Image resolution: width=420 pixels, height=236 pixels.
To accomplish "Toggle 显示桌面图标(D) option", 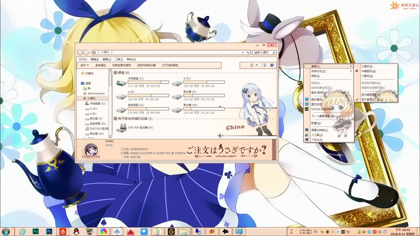I will point(371,95).
